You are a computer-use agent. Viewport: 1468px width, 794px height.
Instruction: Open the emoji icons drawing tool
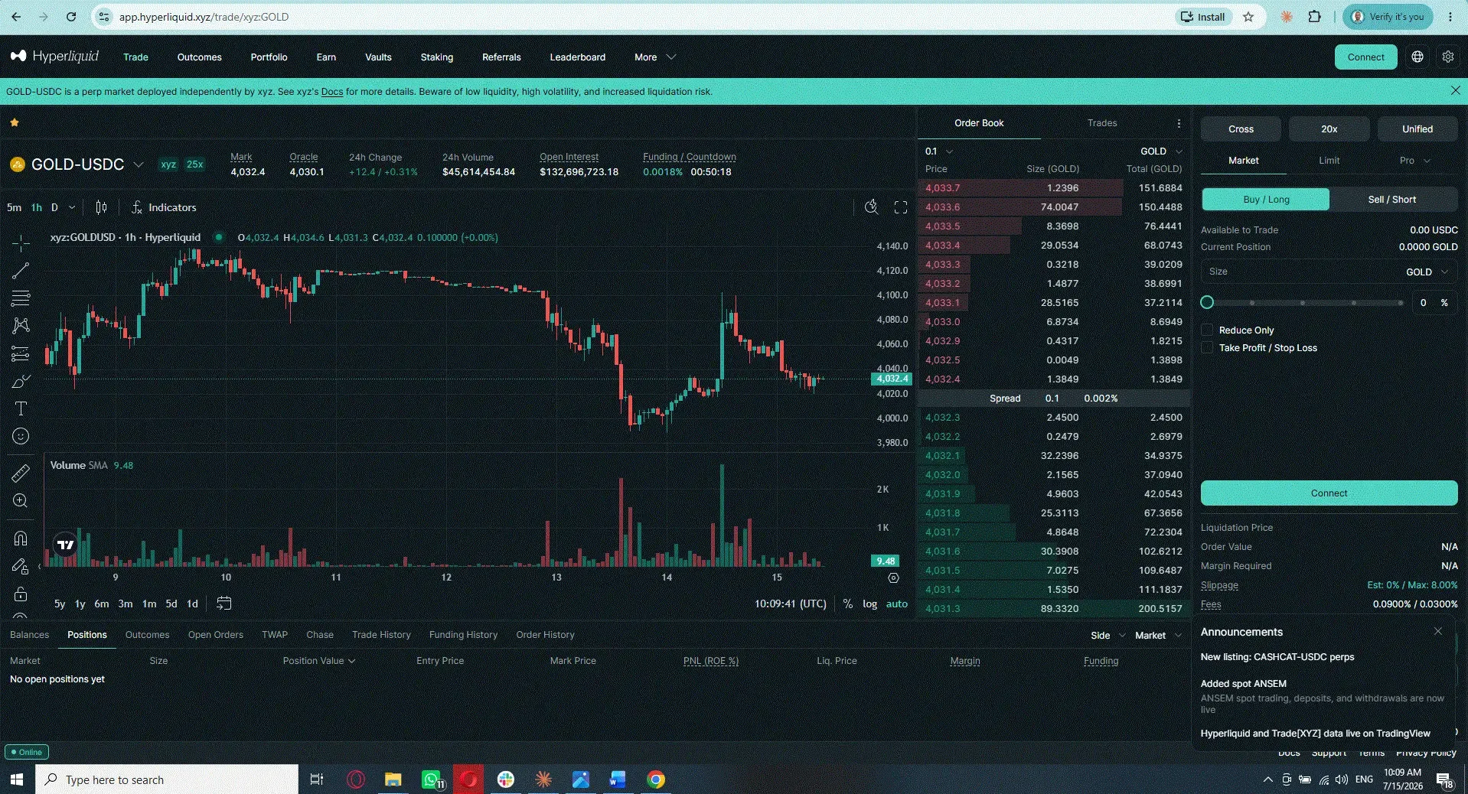[x=21, y=436]
